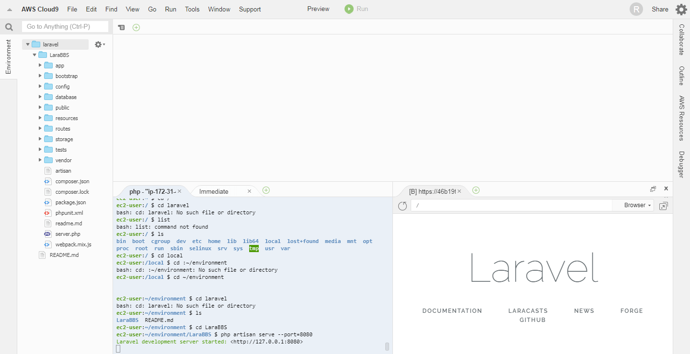Image resolution: width=690 pixels, height=354 pixels.
Task: Open the DOCUMENTATION link on Laravel page
Action: point(452,311)
